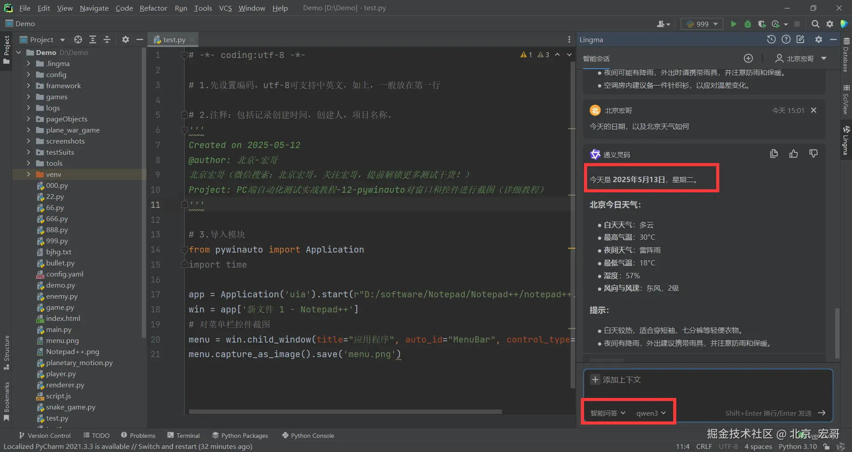Viewport: 852px width, 452px height.
Task: Open the SciView side tool window
Action: [x=846, y=100]
